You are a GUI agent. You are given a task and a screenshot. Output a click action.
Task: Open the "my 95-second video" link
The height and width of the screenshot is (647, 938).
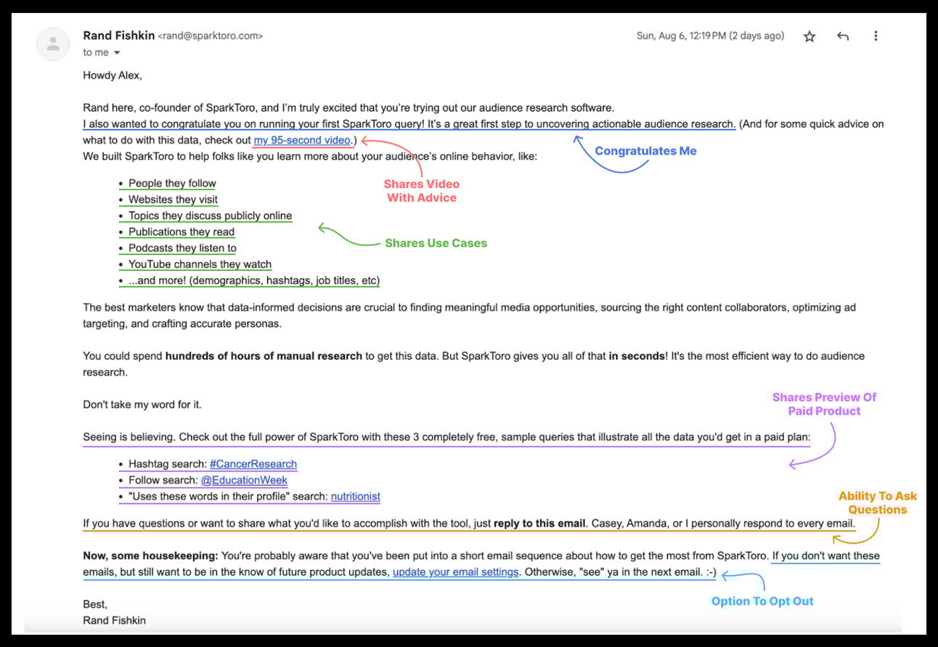tap(302, 140)
